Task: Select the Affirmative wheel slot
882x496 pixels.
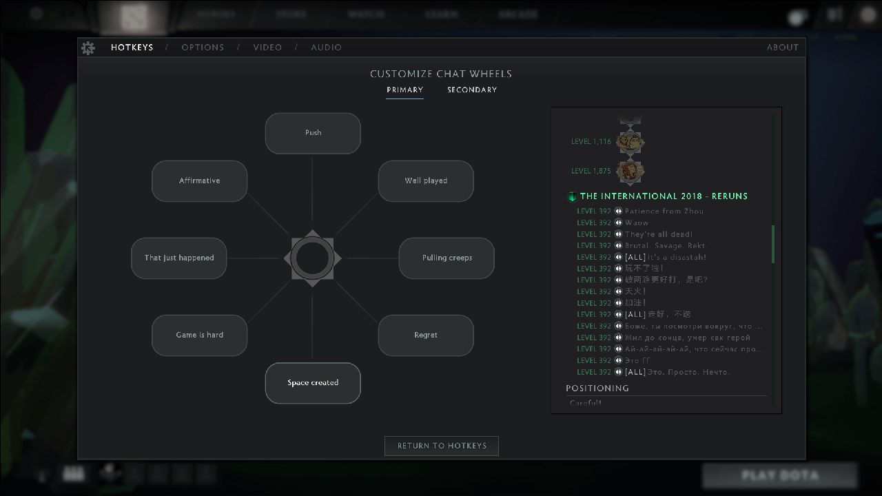Action: pyautogui.click(x=199, y=181)
